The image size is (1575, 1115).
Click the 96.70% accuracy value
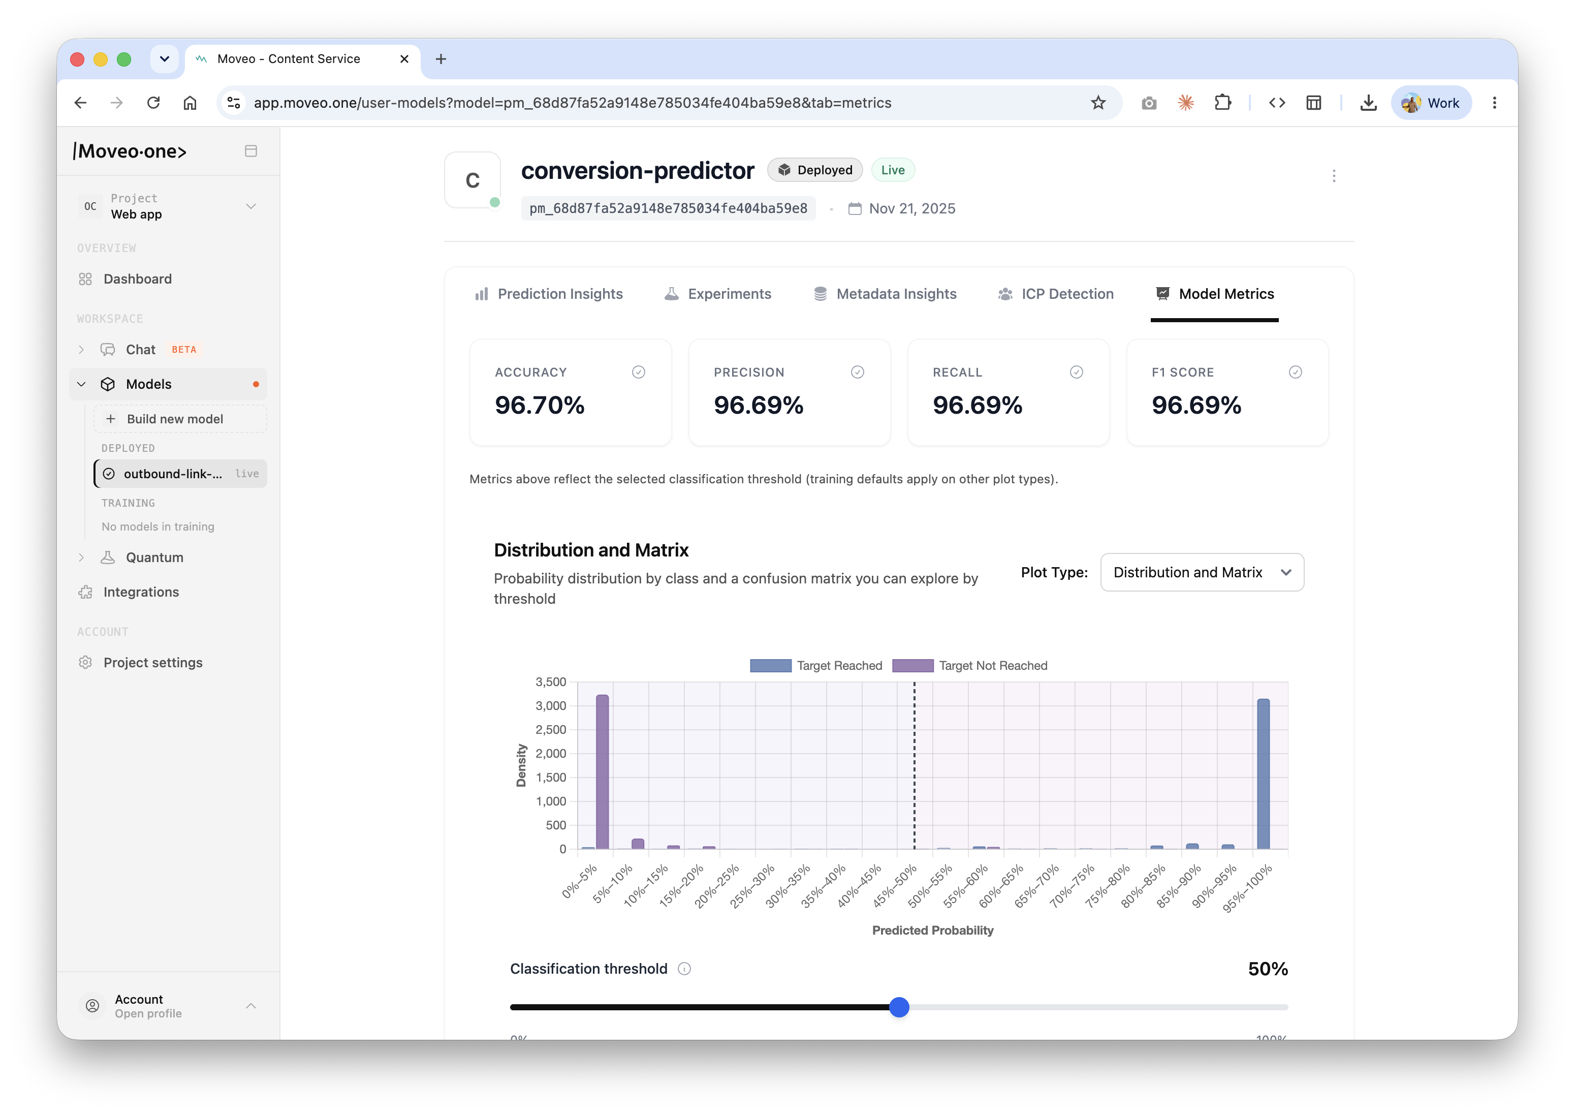[540, 405]
